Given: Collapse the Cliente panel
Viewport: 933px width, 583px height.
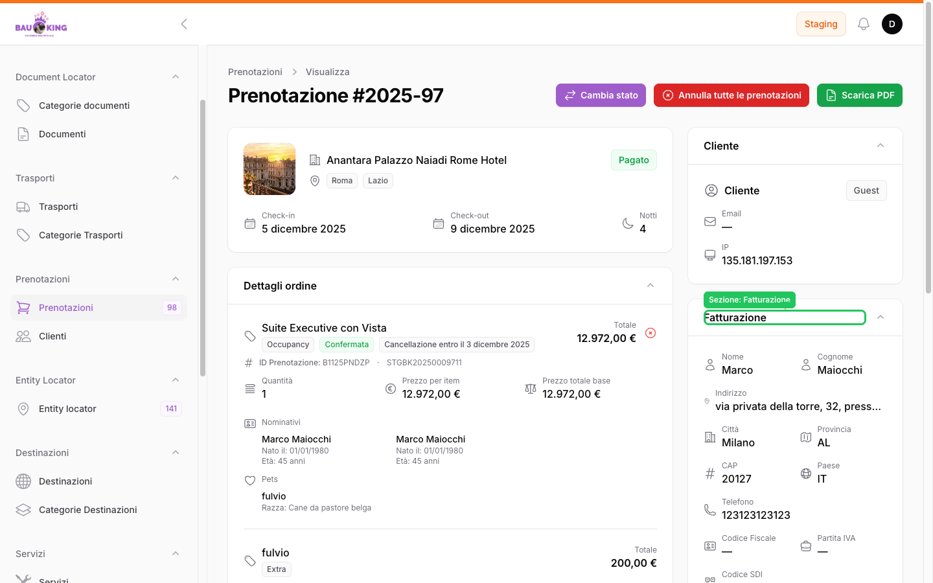Looking at the screenshot, I should tap(881, 146).
